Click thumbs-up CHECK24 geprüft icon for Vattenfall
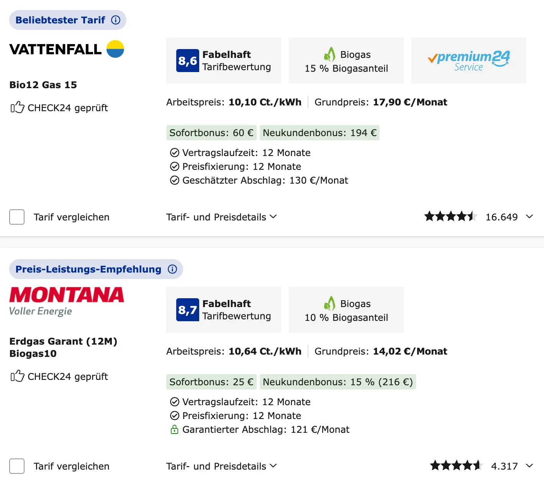The height and width of the screenshot is (483, 544). point(17,108)
